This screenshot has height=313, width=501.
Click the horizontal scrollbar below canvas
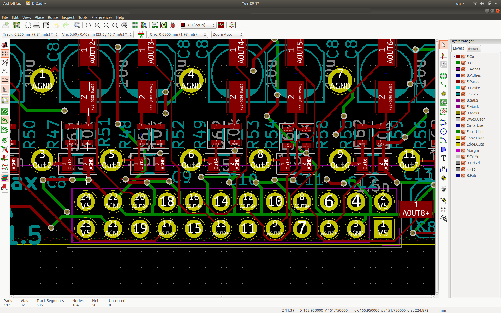point(222,296)
